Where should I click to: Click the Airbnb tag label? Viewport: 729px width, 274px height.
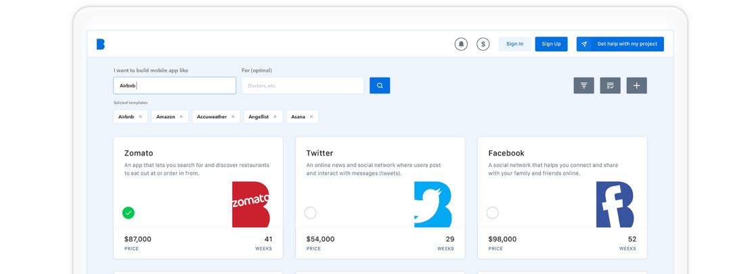click(x=126, y=116)
